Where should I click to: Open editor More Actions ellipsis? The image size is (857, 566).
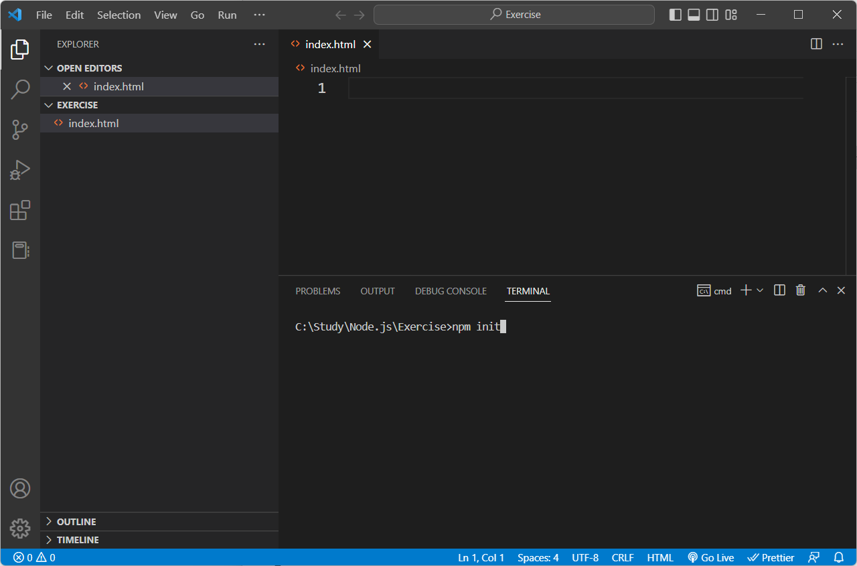pyautogui.click(x=838, y=44)
